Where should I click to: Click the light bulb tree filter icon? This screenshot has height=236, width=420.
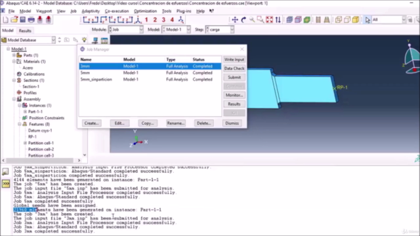pyautogui.click(x=85, y=40)
